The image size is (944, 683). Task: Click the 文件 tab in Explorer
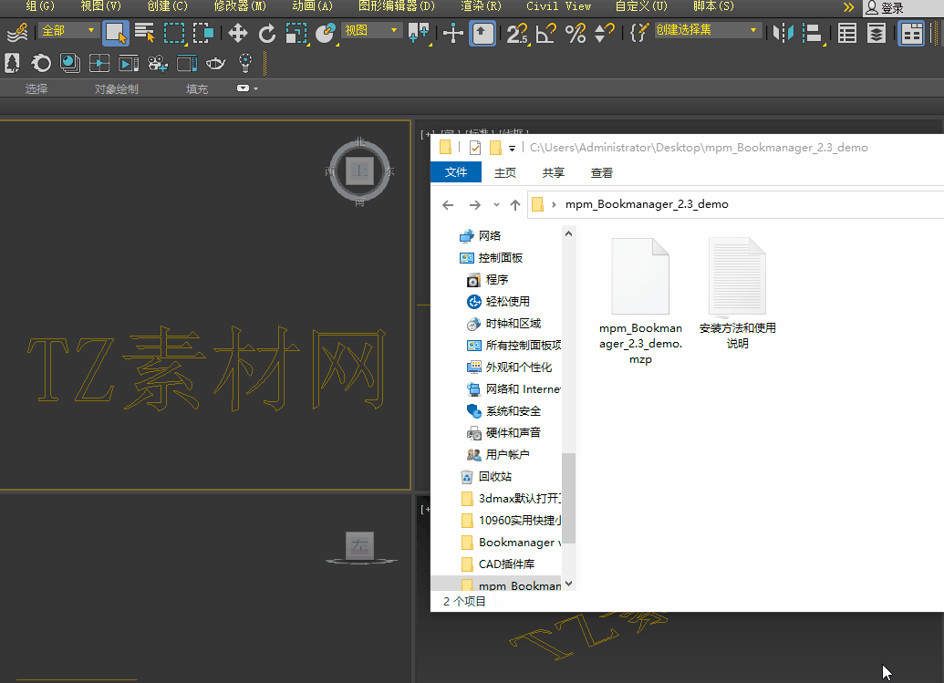coord(456,172)
